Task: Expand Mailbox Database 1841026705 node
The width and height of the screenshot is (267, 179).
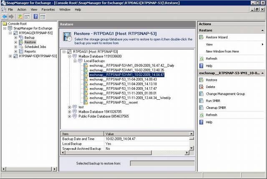Action: click(70, 112)
